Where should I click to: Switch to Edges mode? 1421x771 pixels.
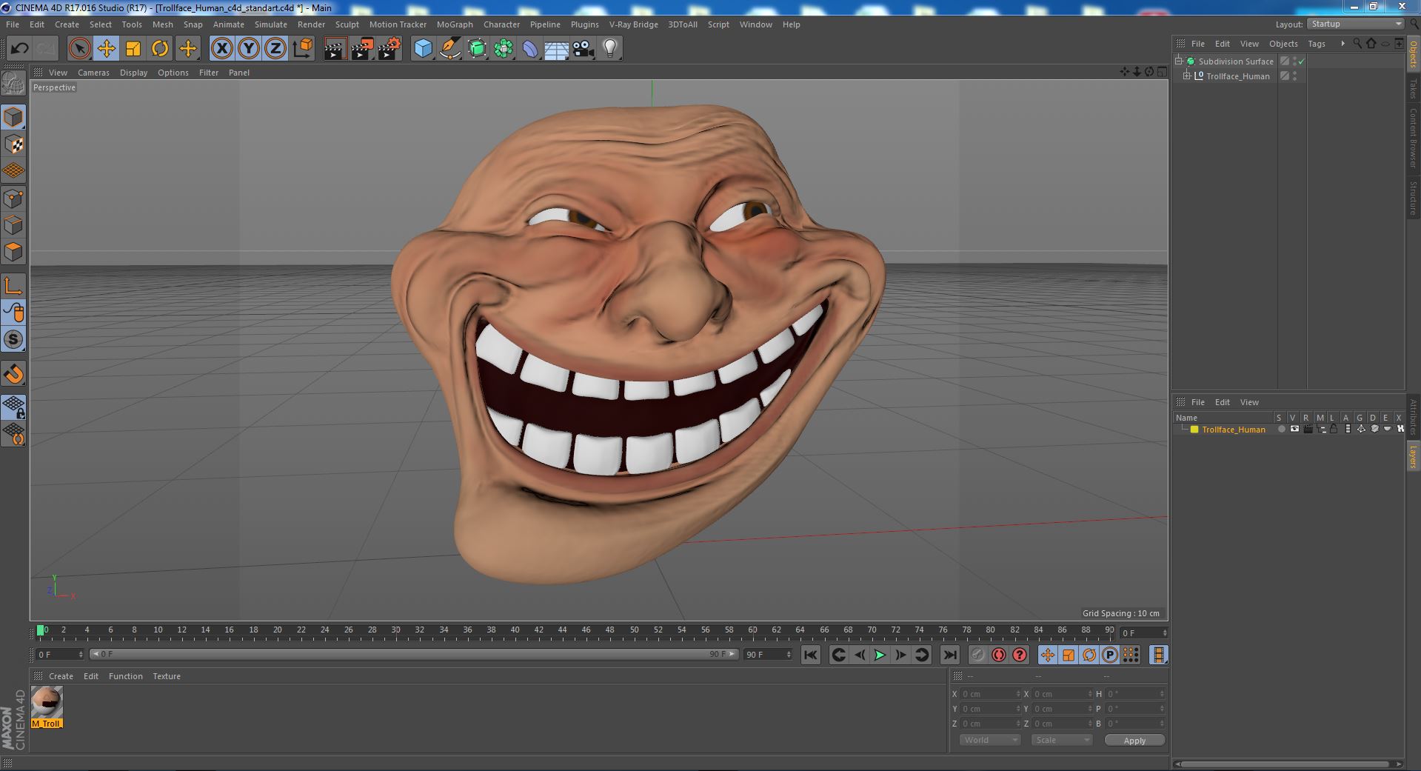coord(13,225)
